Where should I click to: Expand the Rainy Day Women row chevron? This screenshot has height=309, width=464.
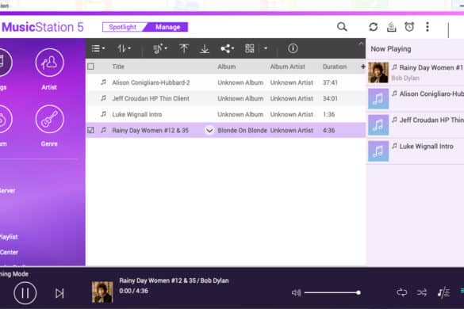[209, 130]
